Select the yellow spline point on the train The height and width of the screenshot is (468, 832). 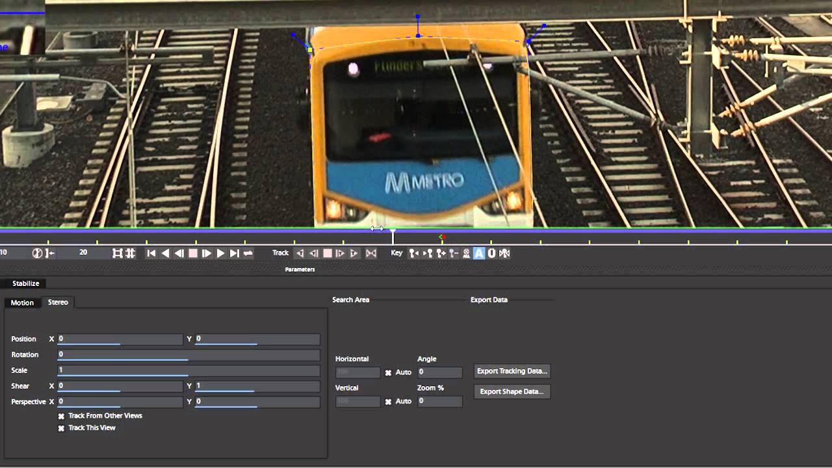311,50
